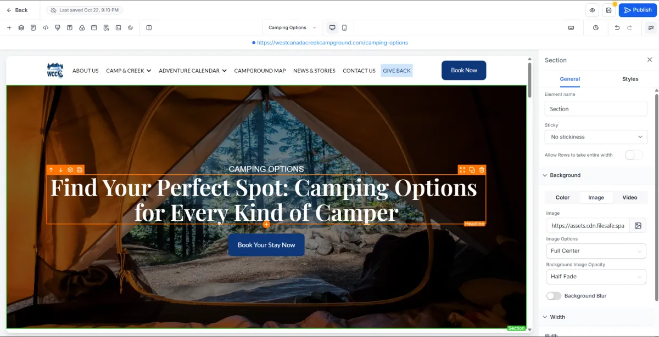This screenshot has width=659, height=337.
Task: Click the add element plus icon
Action: point(9,27)
